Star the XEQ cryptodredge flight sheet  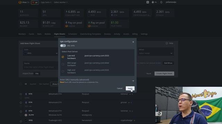[21, 121]
